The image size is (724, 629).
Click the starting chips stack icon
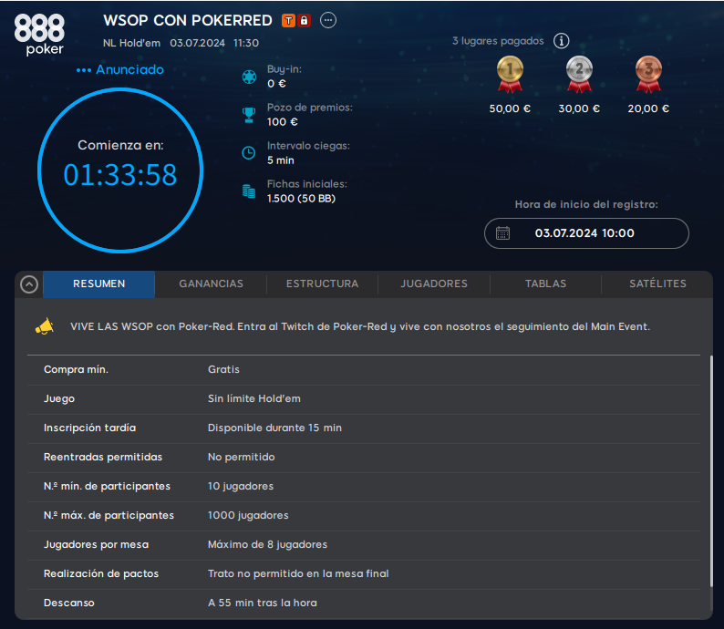(x=249, y=191)
